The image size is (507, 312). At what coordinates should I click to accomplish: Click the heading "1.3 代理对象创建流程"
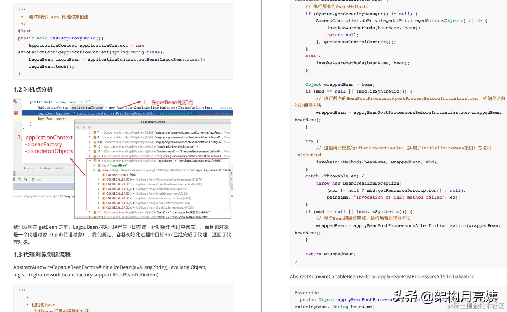[x=42, y=255]
